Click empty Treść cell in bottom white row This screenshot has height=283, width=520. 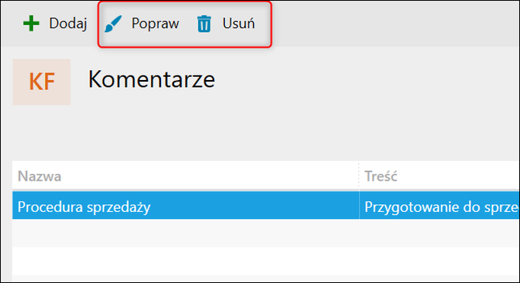coord(439,261)
